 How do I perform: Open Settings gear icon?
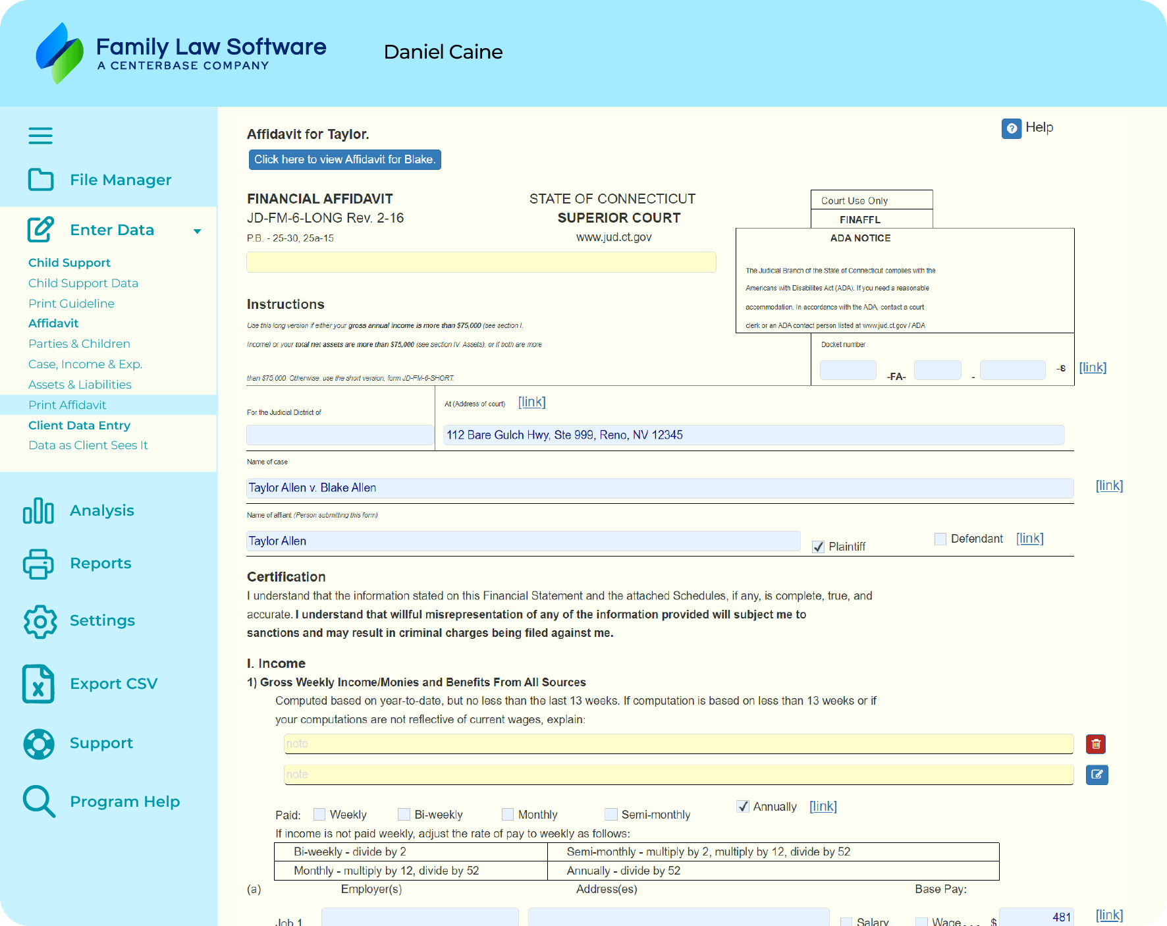pyautogui.click(x=40, y=621)
